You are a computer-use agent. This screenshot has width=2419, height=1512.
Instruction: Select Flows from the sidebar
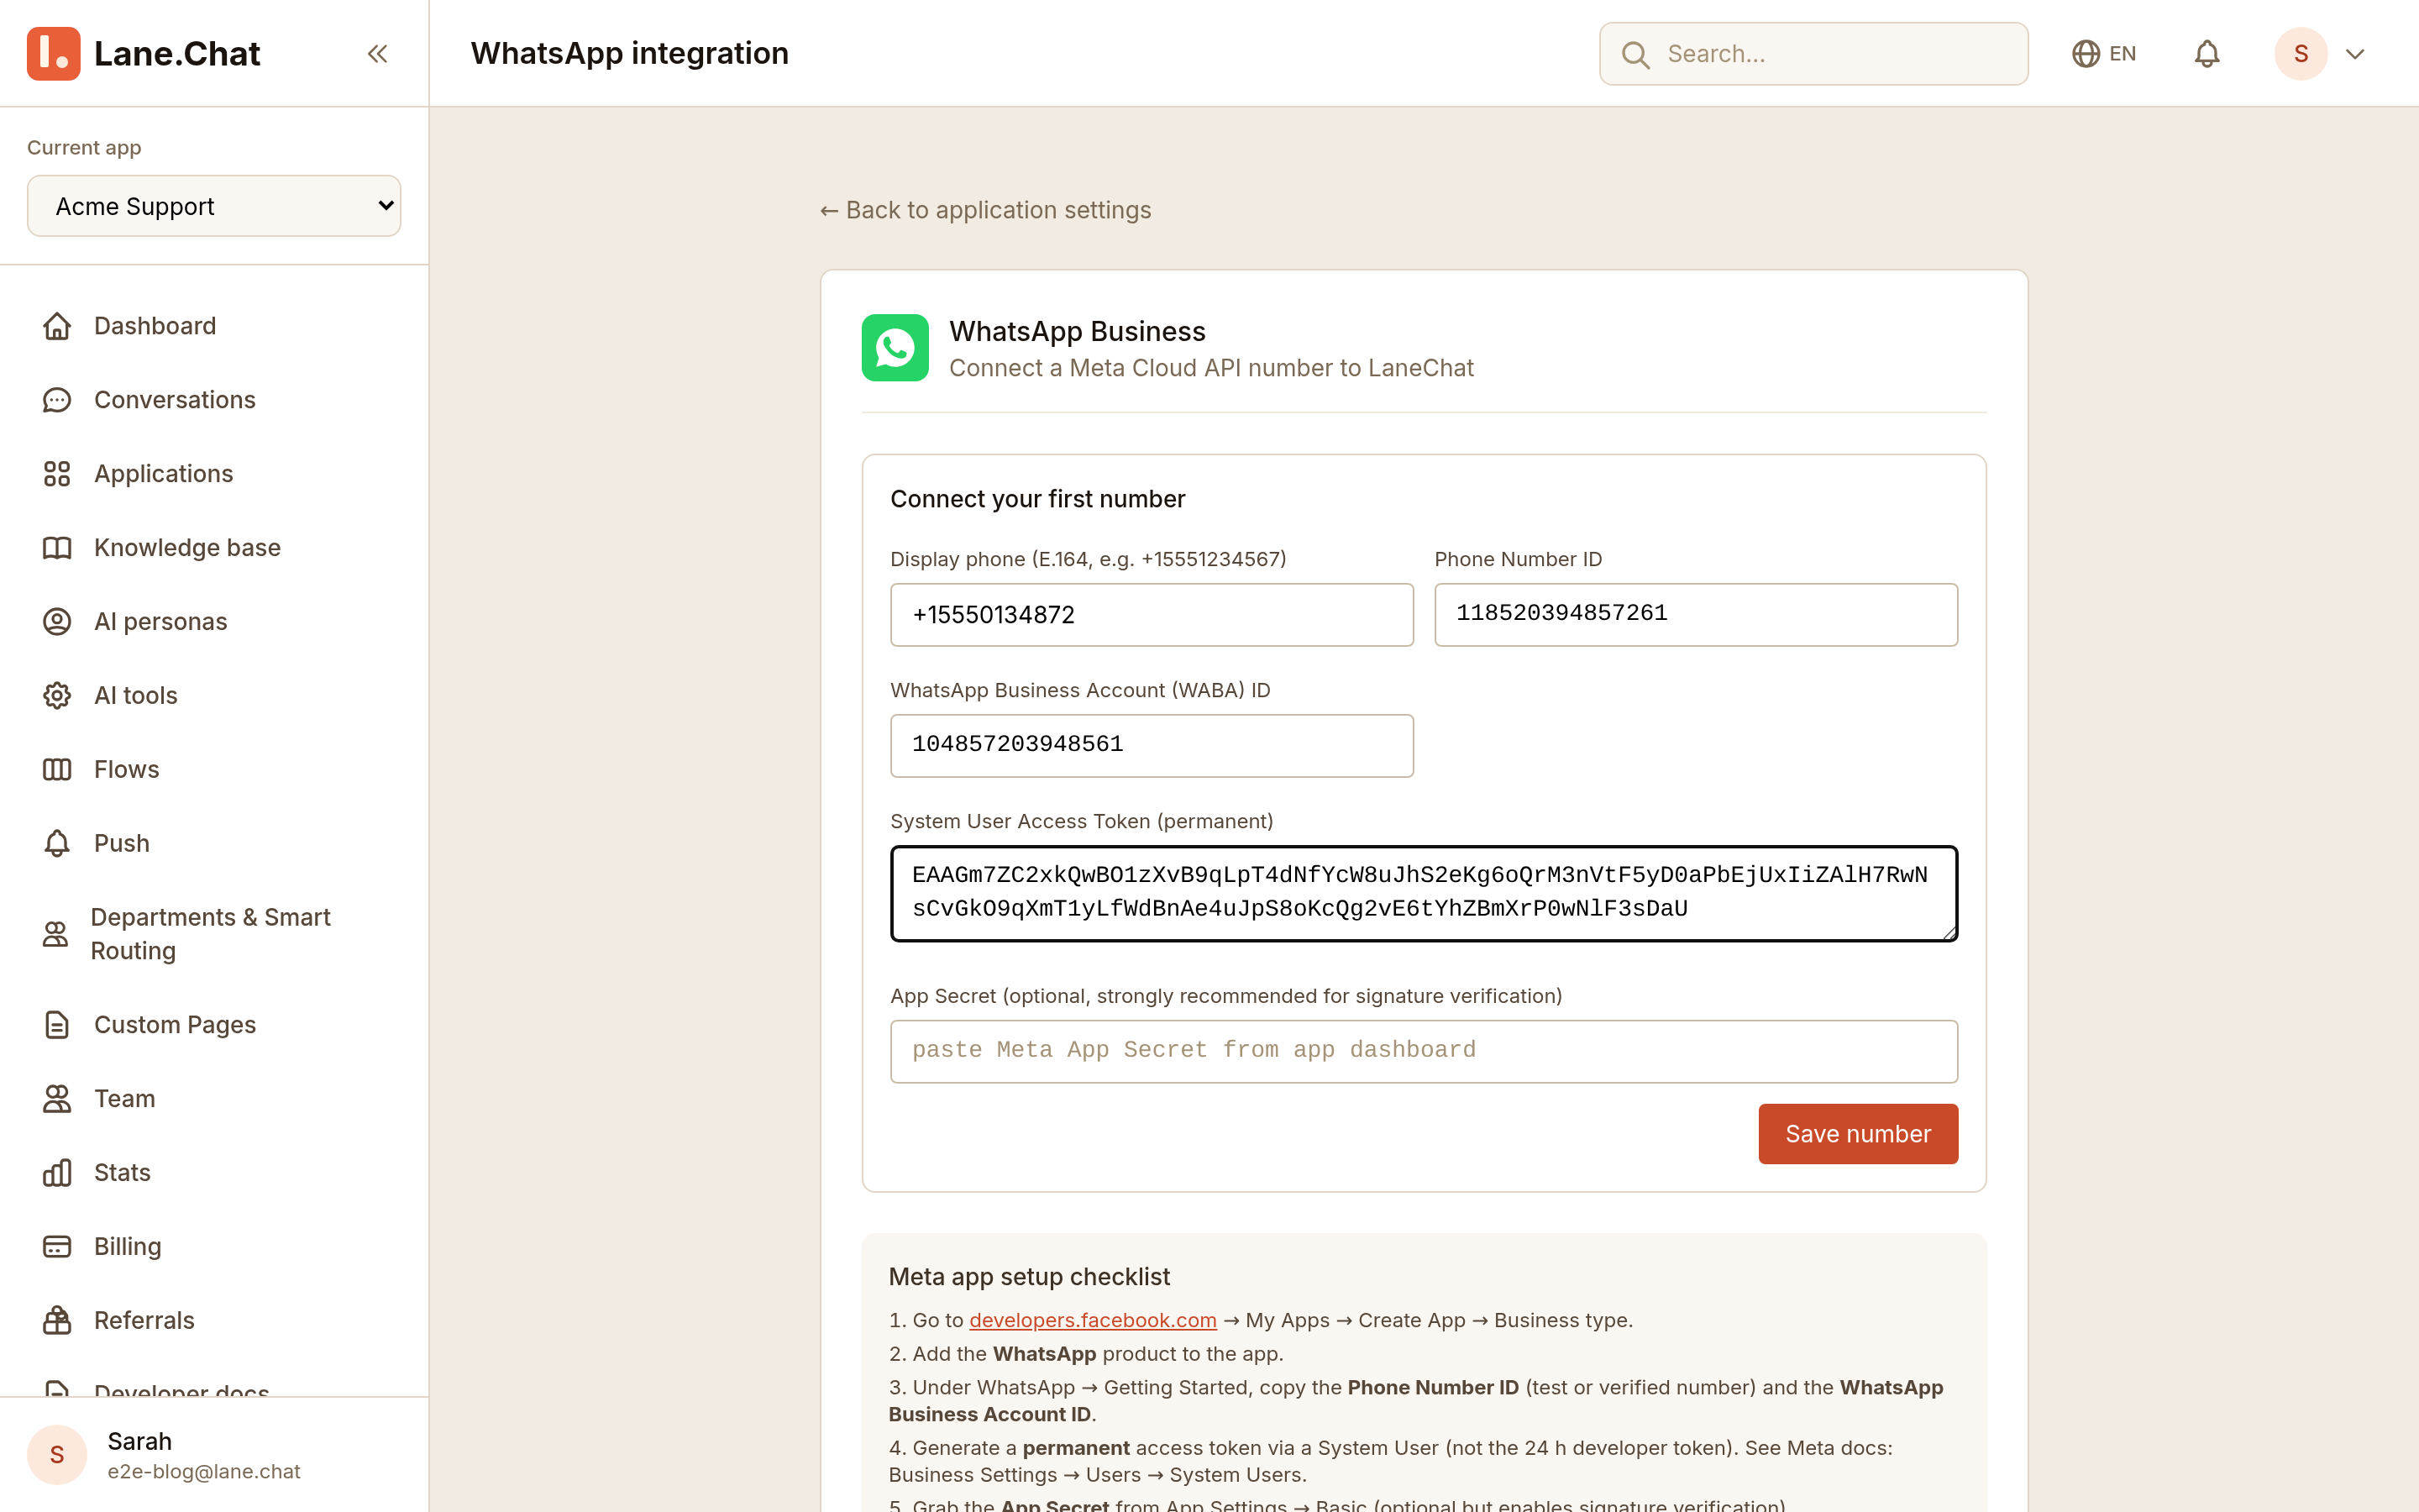coord(214,770)
